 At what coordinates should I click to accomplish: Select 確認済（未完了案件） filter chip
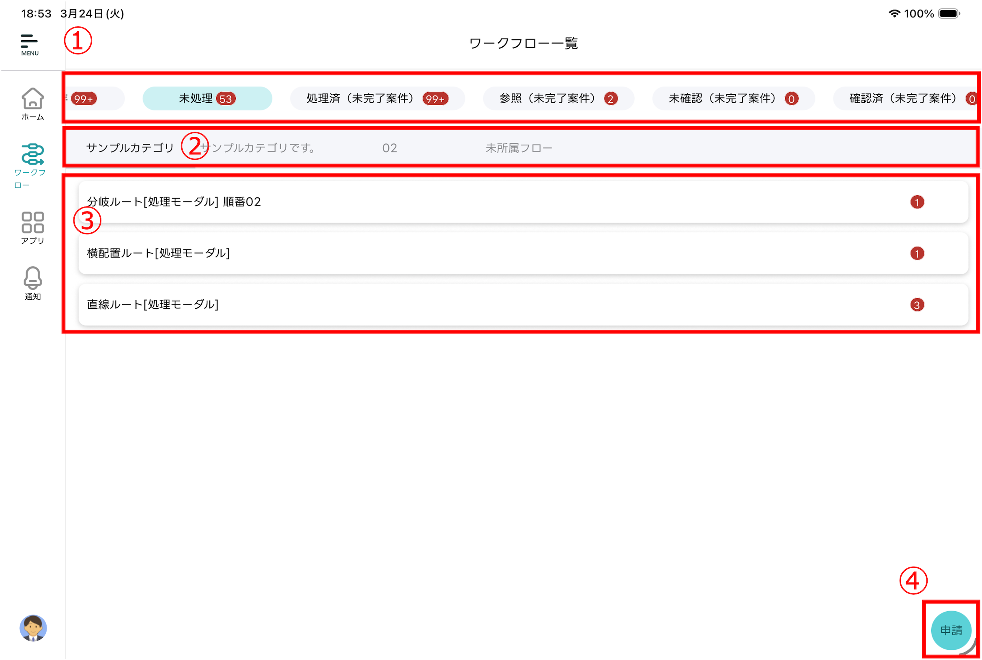(904, 99)
